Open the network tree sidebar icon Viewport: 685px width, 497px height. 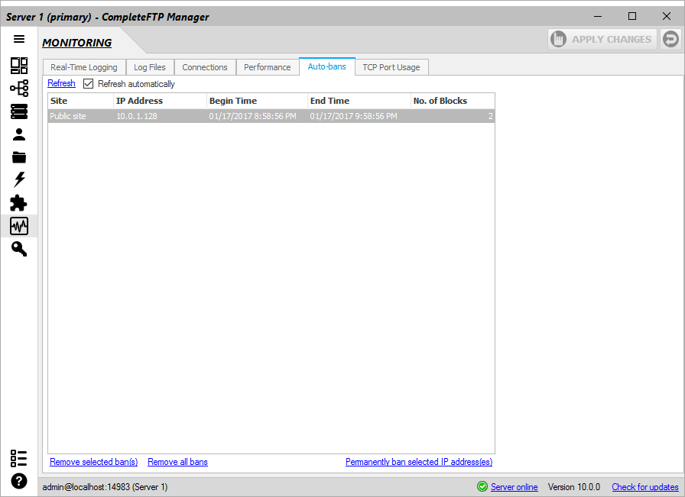19,88
